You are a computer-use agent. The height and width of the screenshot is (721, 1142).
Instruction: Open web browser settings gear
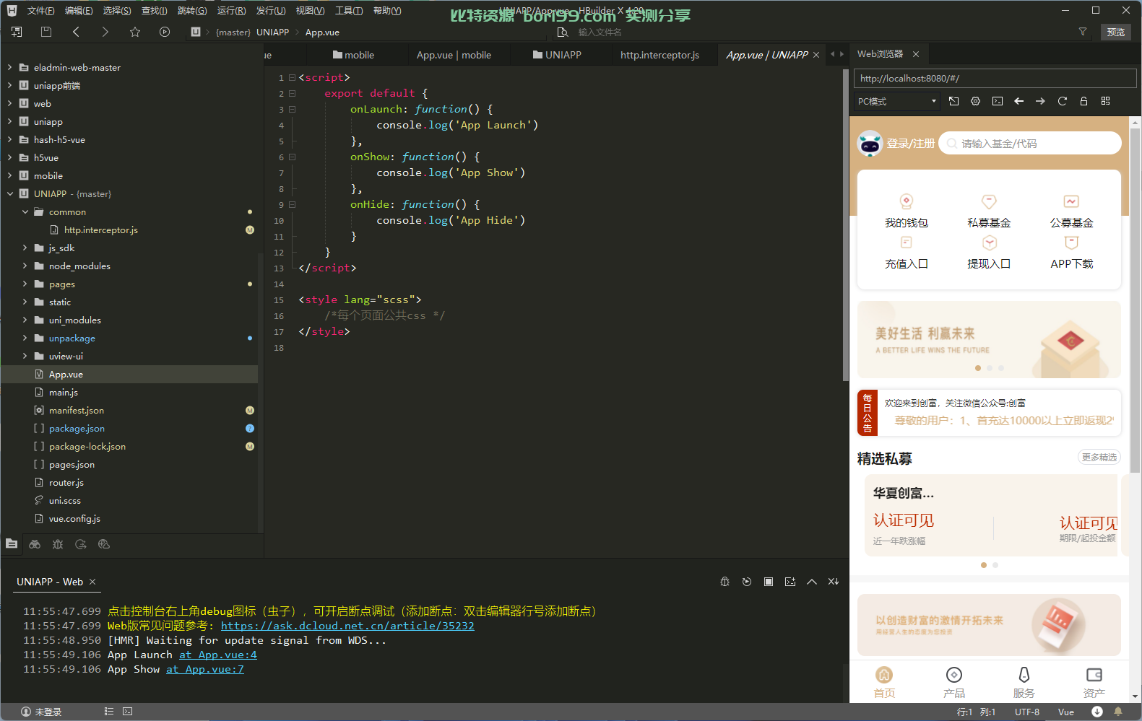pyautogui.click(x=976, y=101)
